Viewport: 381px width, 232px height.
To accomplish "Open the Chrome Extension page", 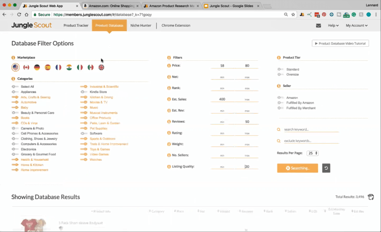I will [x=176, y=26].
